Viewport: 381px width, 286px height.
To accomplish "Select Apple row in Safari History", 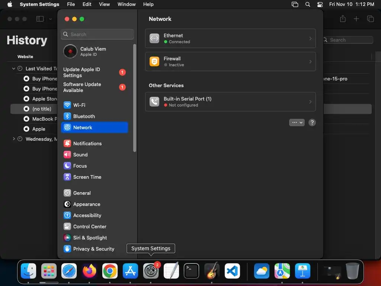I will click(x=34, y=129).
